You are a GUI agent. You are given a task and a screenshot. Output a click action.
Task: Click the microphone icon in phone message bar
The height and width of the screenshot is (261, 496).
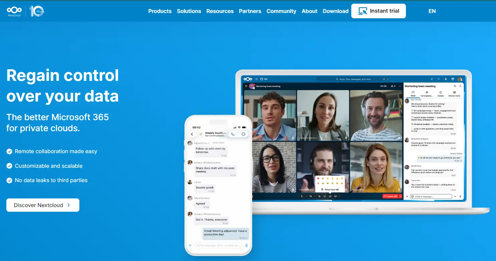(x=246, y=245)
